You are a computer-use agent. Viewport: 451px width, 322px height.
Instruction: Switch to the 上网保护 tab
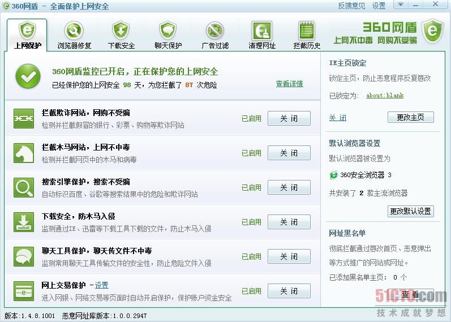[x=27, y=35]
